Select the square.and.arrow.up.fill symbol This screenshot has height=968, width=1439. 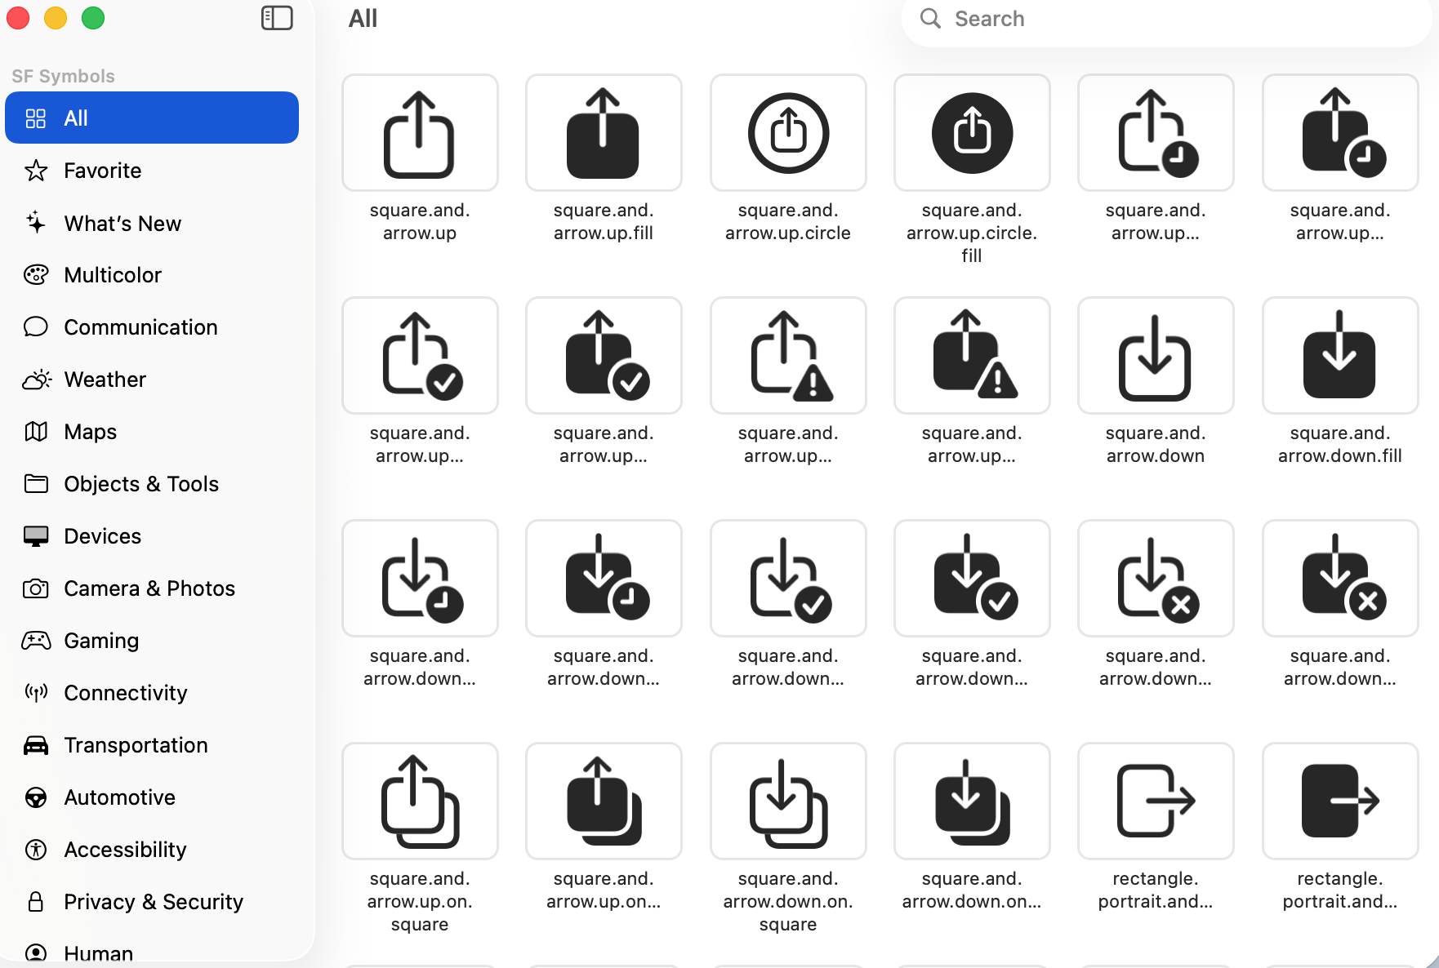pos(604,133)
